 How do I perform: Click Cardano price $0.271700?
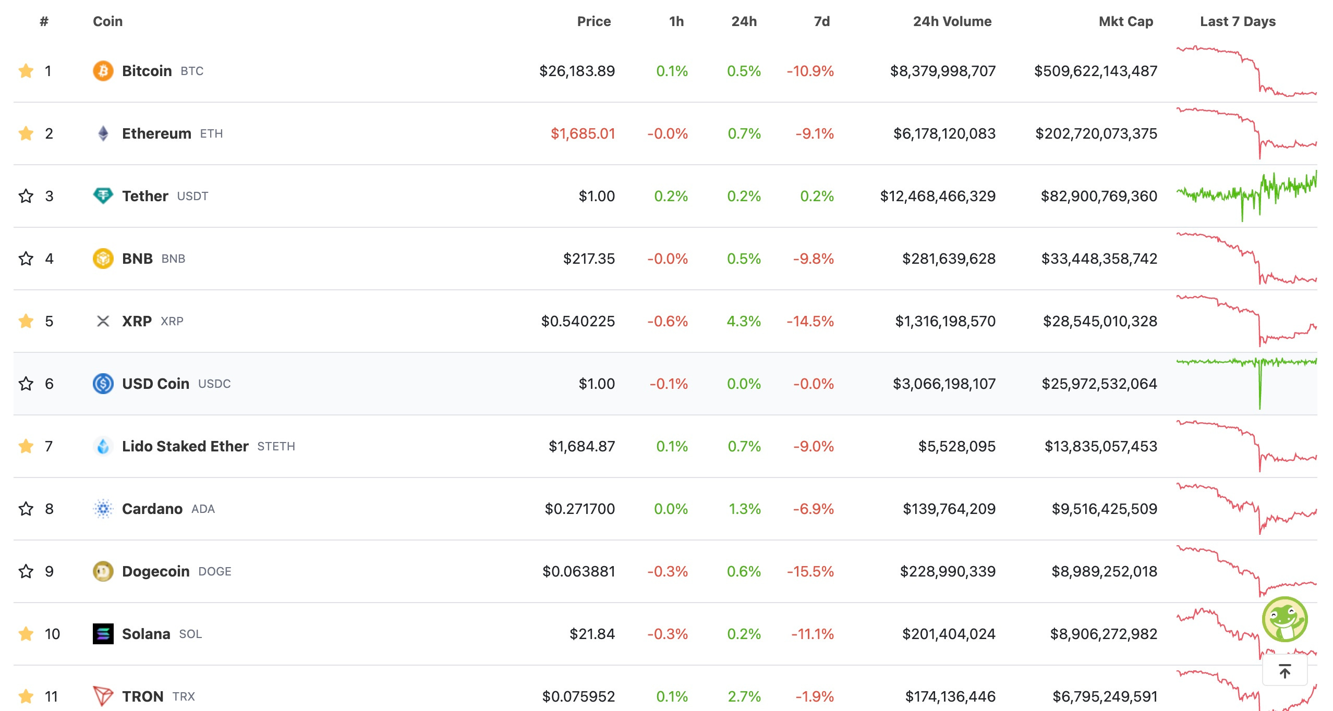(x=580, y=509)
